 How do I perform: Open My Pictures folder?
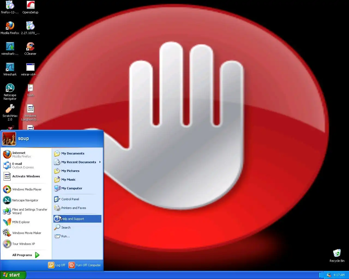77,171
